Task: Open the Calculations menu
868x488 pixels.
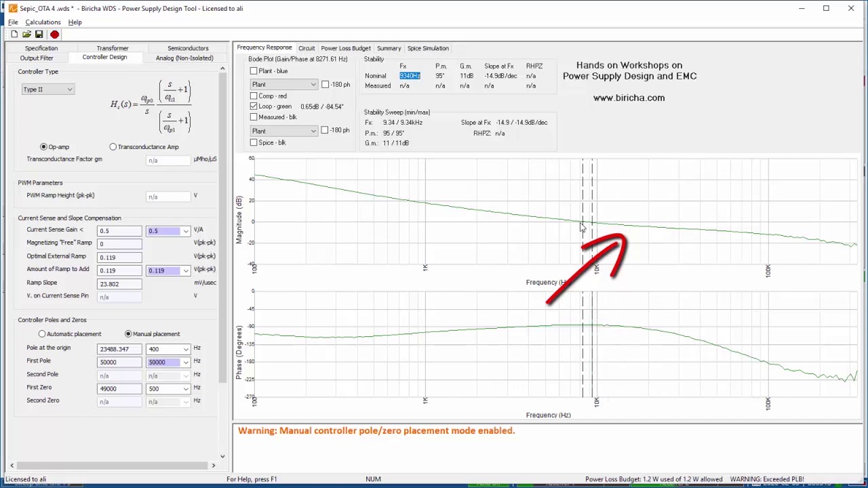Action: pyautogui.click(x=43, y=22)
